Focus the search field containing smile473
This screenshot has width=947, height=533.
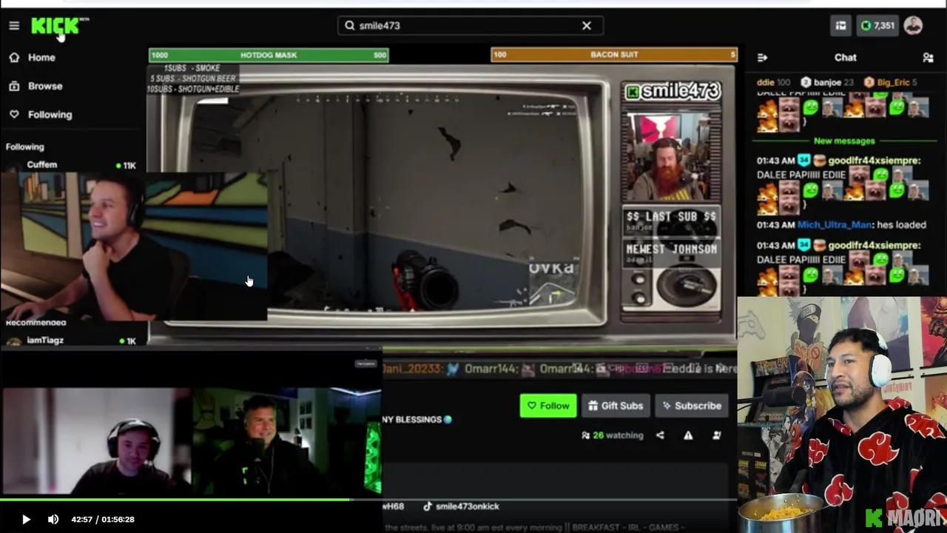471,26
